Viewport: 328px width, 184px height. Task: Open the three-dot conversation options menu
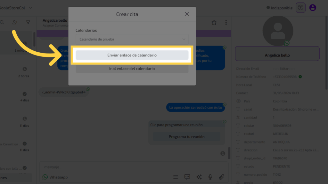click(x=226, y=22)
